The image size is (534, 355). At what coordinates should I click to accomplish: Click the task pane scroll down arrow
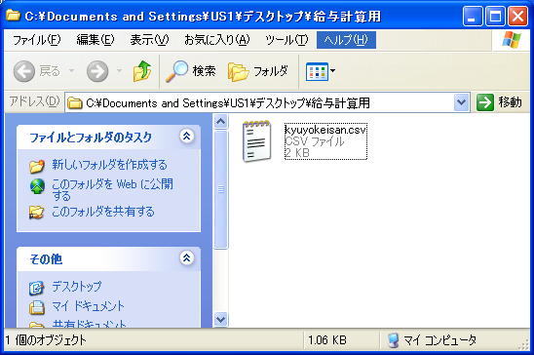point(220,320)
